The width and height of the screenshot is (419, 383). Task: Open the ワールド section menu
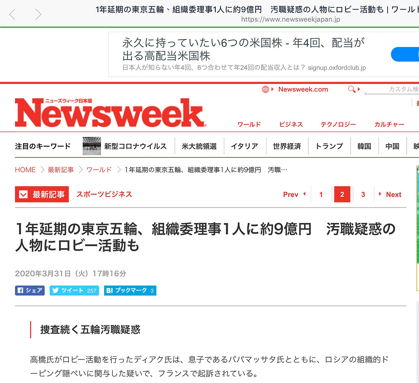click(249, 124)
